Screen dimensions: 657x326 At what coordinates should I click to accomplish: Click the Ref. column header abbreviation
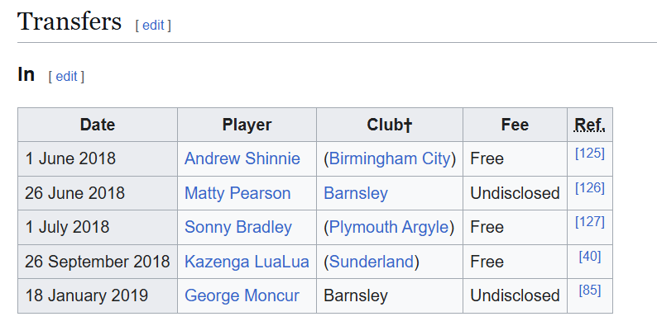(x=590, y=125)
